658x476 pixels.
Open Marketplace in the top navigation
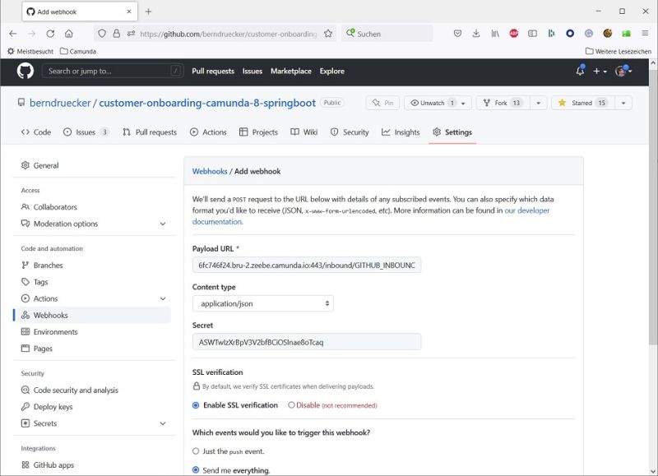[x=291, y=72]
